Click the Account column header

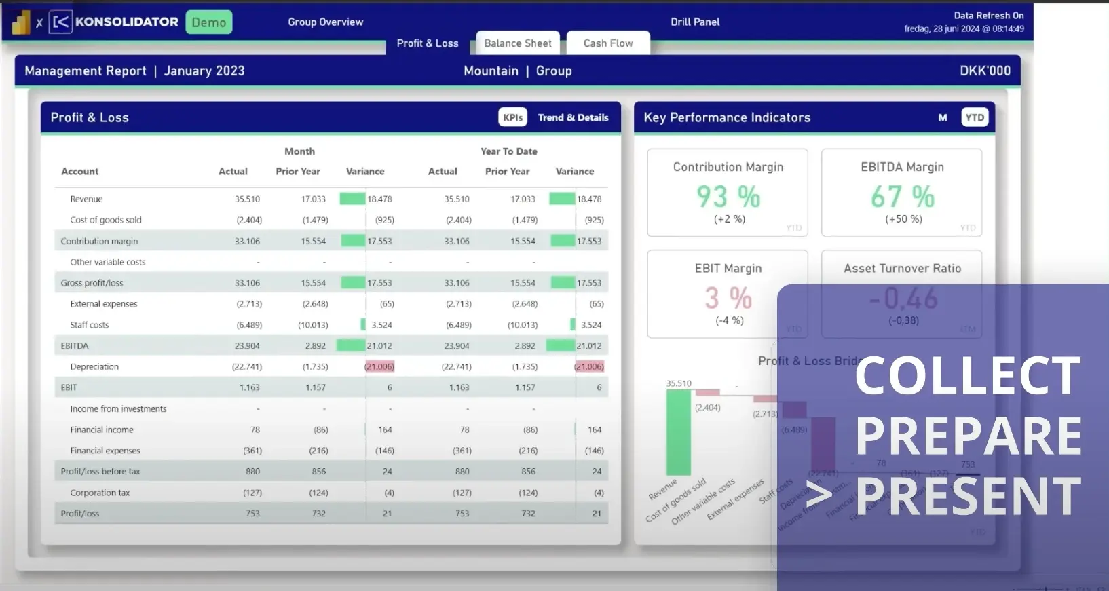[x=80, y=172]
